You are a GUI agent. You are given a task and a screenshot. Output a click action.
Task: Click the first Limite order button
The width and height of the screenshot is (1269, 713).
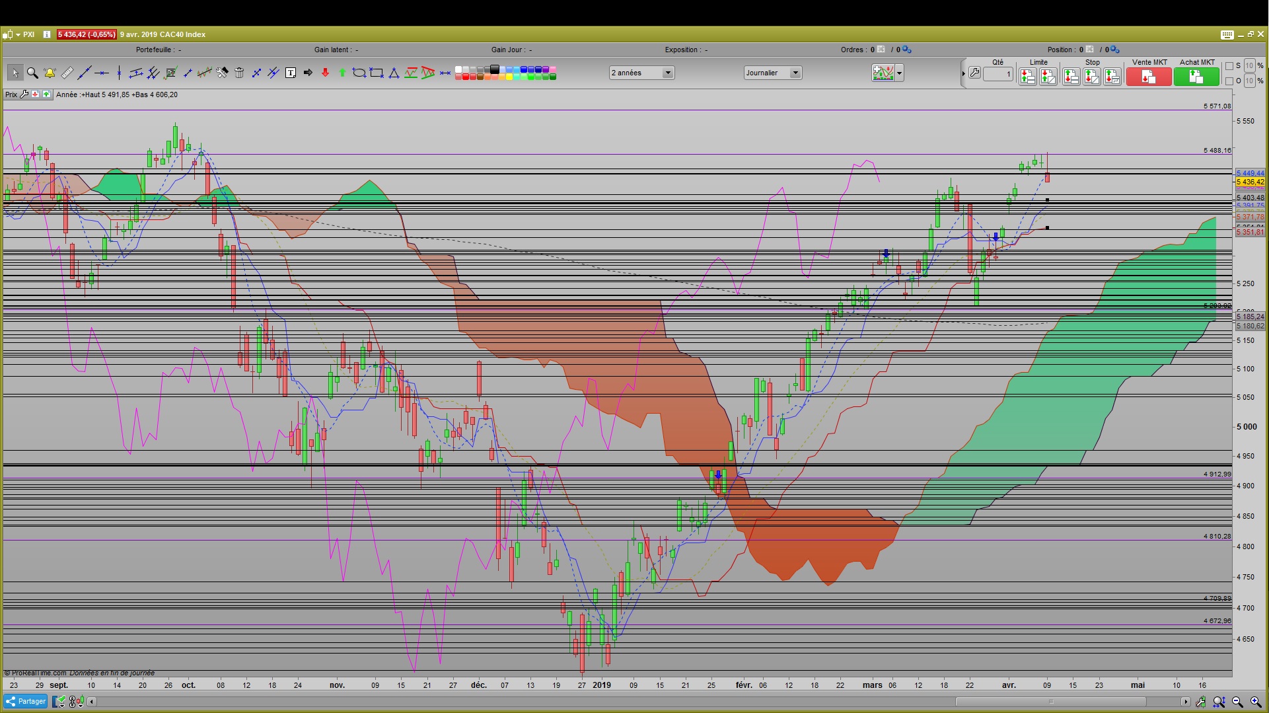(1028, 77)
